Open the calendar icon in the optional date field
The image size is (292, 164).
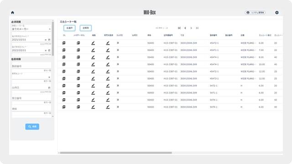[x=49, y=87]
